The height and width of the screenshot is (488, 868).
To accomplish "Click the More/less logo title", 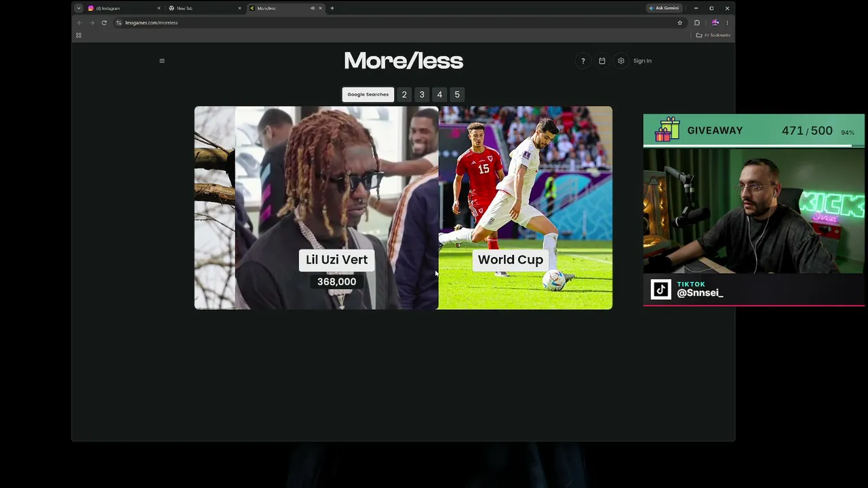I will (x=403, y=61).
